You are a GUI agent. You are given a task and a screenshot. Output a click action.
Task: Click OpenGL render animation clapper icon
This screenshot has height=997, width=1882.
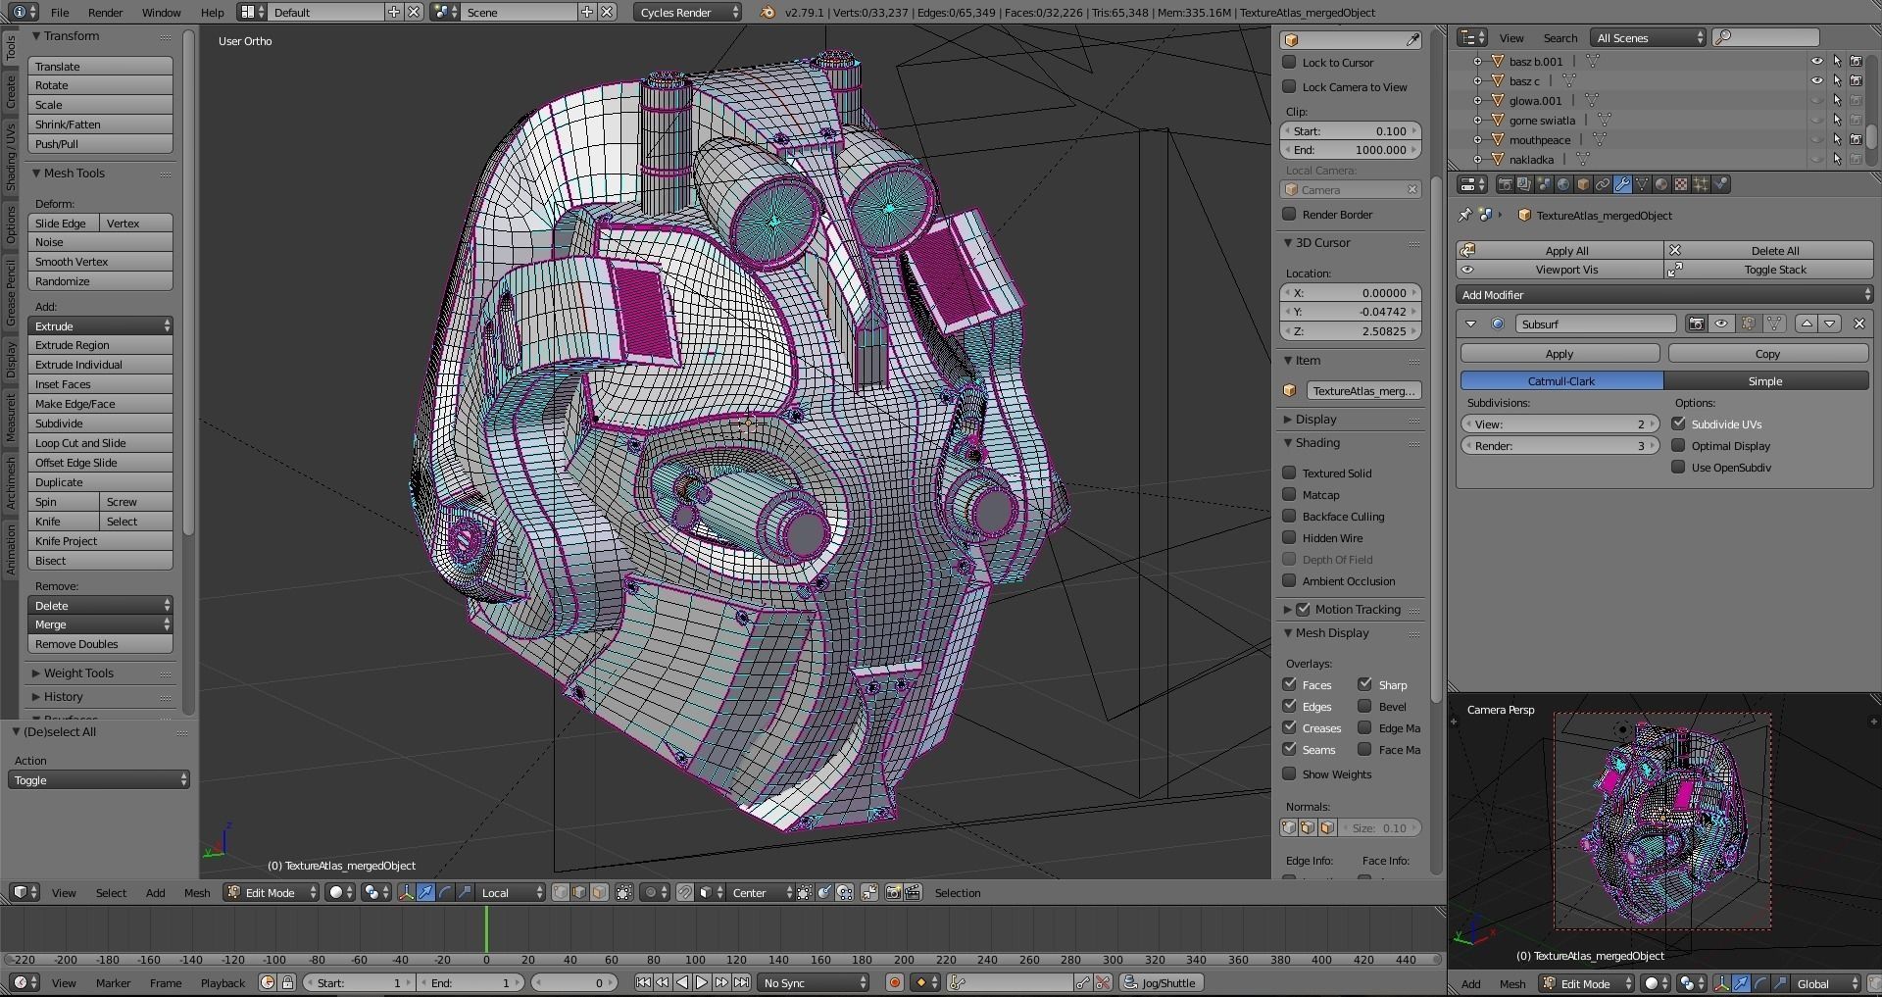913,892
